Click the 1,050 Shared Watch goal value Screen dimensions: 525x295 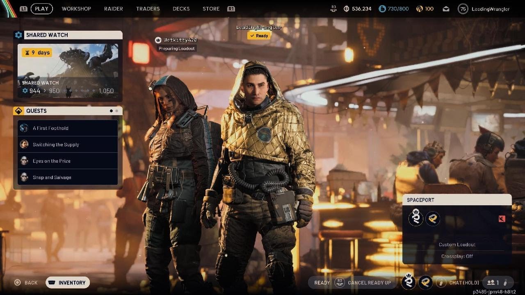[x=106, y=91]
